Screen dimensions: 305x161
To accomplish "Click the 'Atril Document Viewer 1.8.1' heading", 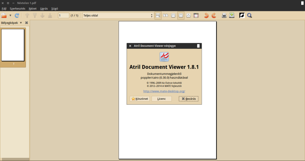I will 164,67.
